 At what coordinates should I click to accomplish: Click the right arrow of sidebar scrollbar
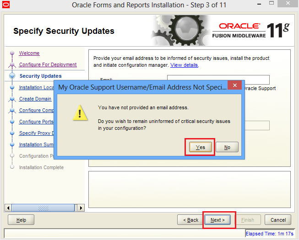[x=81, y=208]
